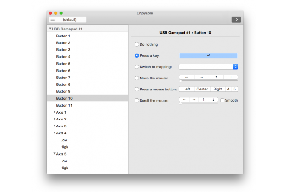Select the Center mouse button segment

click(x=202, y=89)
